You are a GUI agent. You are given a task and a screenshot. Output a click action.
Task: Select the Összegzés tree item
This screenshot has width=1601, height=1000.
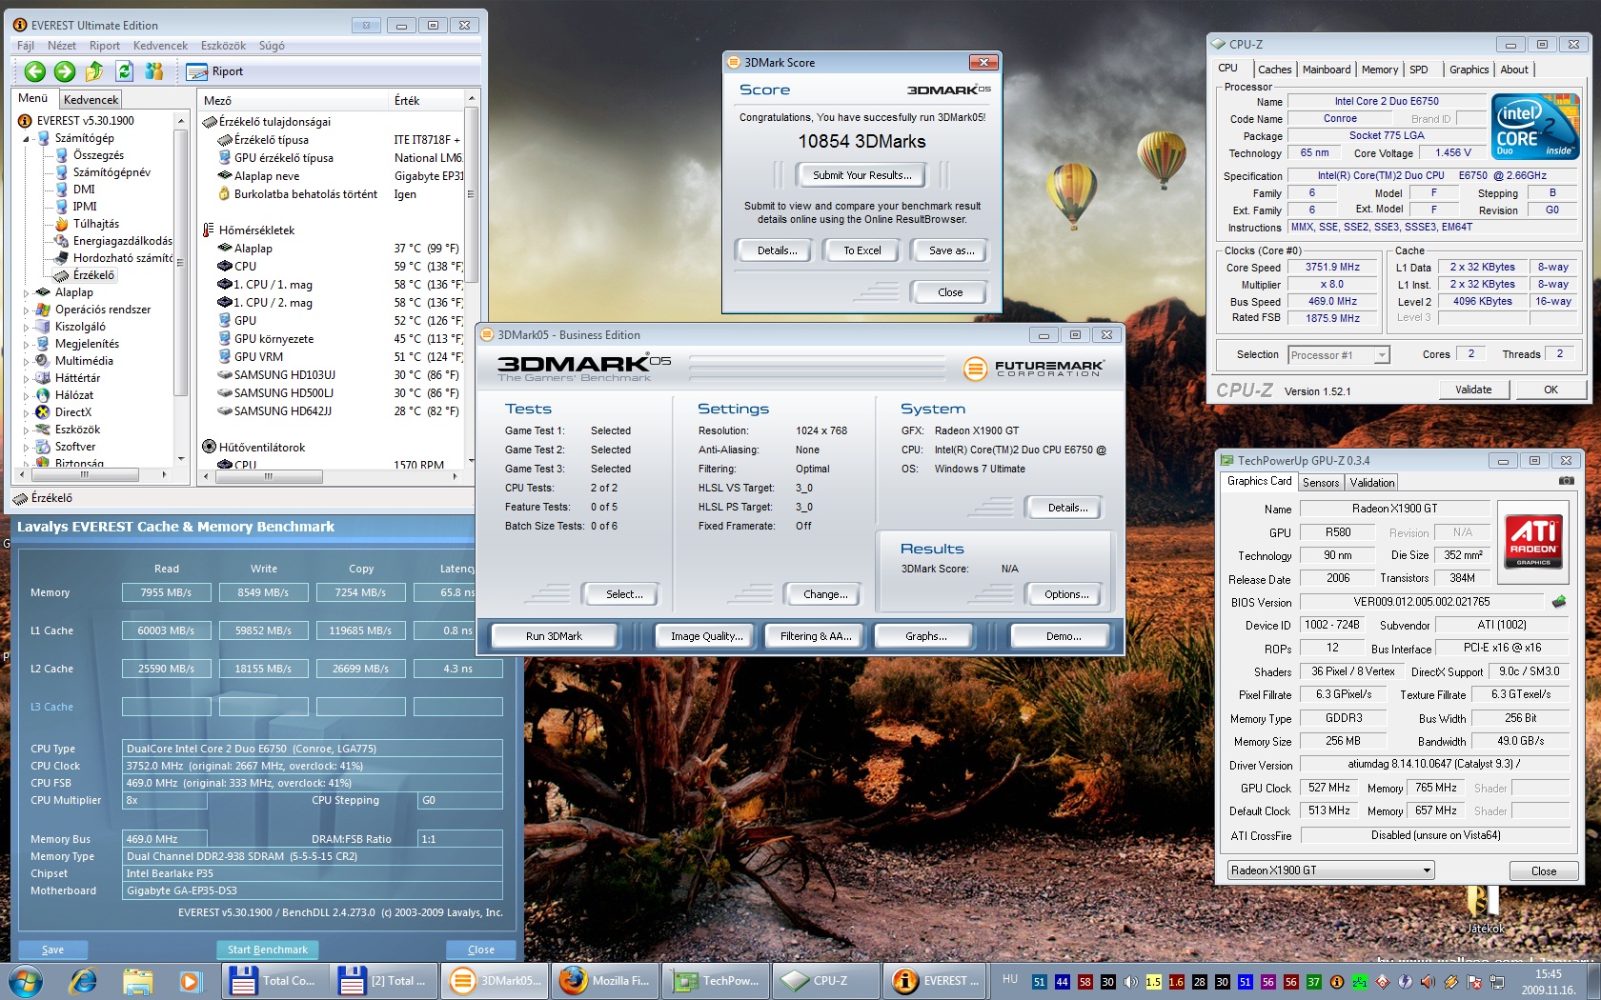pos(98,155)
